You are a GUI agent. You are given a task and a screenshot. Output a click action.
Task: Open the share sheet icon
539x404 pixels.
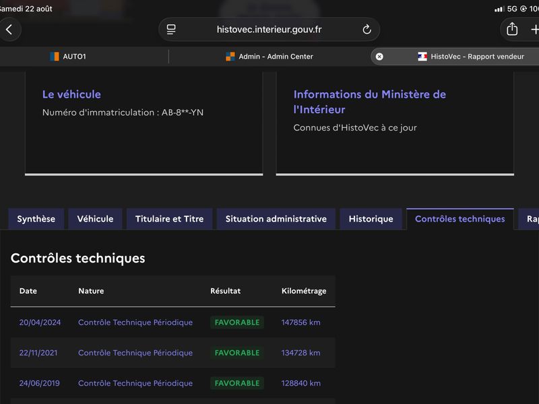click(x=512, y=29)
